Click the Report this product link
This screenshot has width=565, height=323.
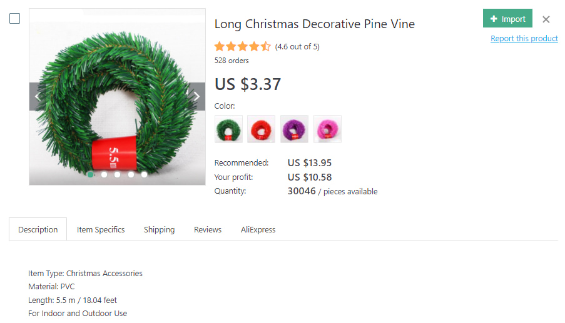(x=524, y=39)
